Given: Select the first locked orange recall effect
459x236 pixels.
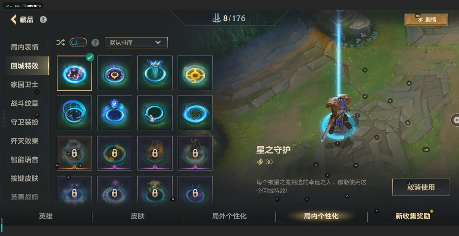Looking at the screenshot, I should 75,153.
